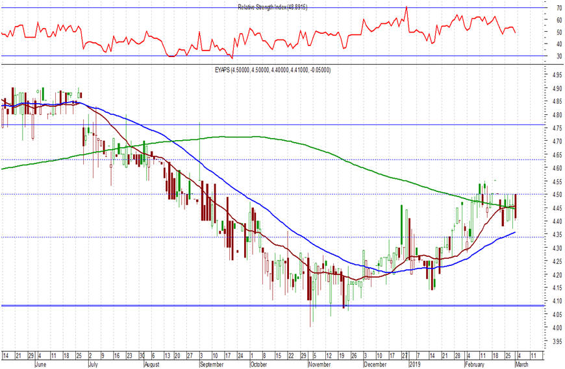Click date label 9 on the time axis
565x369 pixels.
(103, 355)
